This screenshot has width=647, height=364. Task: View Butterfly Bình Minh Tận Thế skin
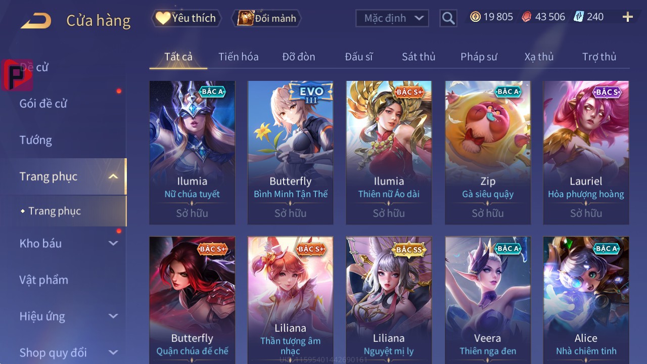pyautogui.click(x=291, y=153)
